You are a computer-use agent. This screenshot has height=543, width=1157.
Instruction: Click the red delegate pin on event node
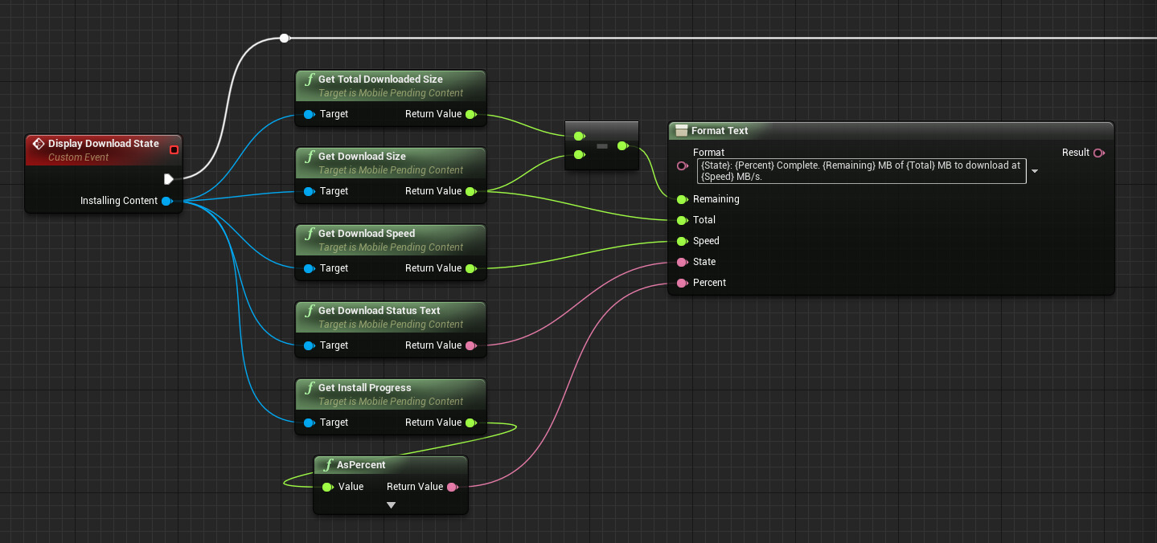[174, 149]
